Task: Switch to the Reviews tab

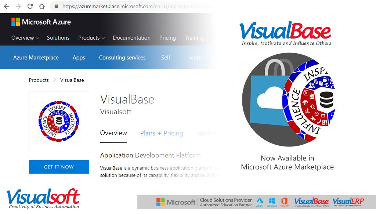Action: click(x=207, y=133)
